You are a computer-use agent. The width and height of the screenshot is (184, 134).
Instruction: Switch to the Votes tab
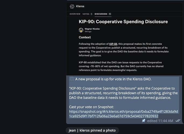point(86,14)
